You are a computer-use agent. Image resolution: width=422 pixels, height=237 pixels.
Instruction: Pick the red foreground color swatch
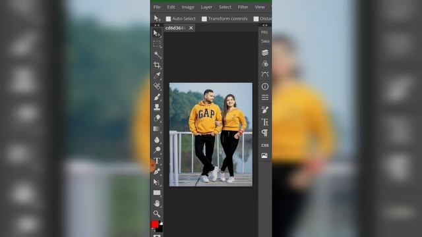pyautogui.click(x=155, y=224)
